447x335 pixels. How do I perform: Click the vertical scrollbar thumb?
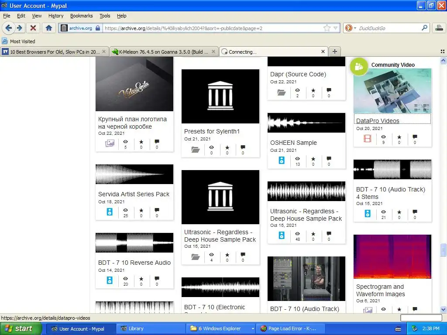pos(443,250)
